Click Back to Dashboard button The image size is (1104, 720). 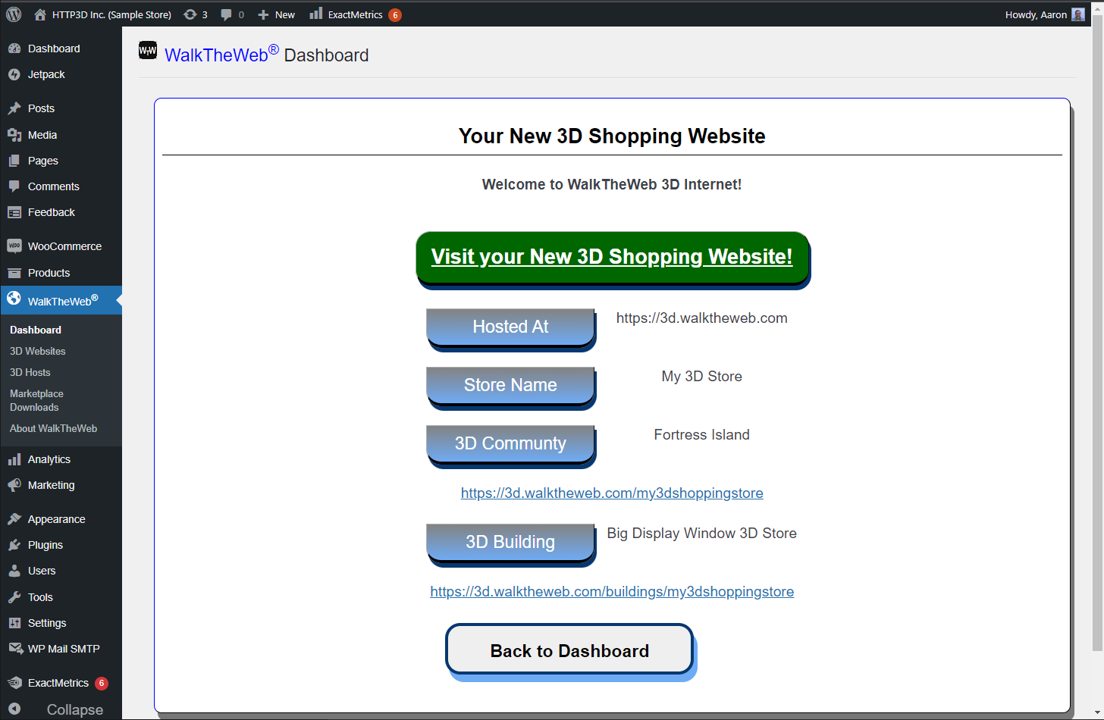point(569,650)
